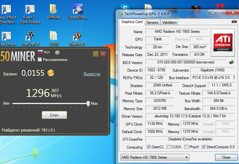Click the GPU-Z screenshot camera icon
This screenshot has height=164, width=239.
234,22
